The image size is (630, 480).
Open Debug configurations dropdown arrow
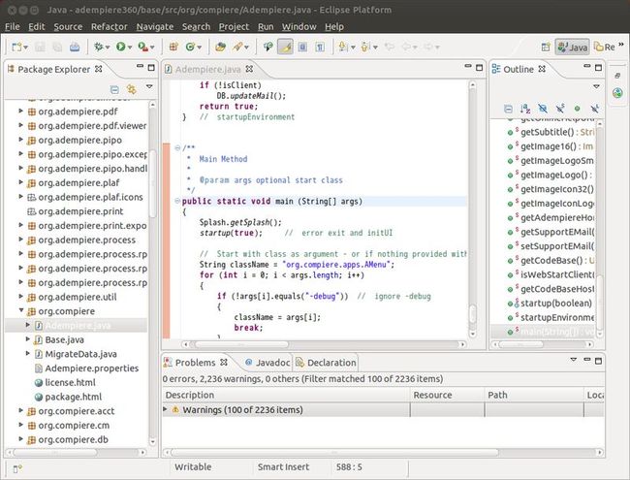[108, 48]
